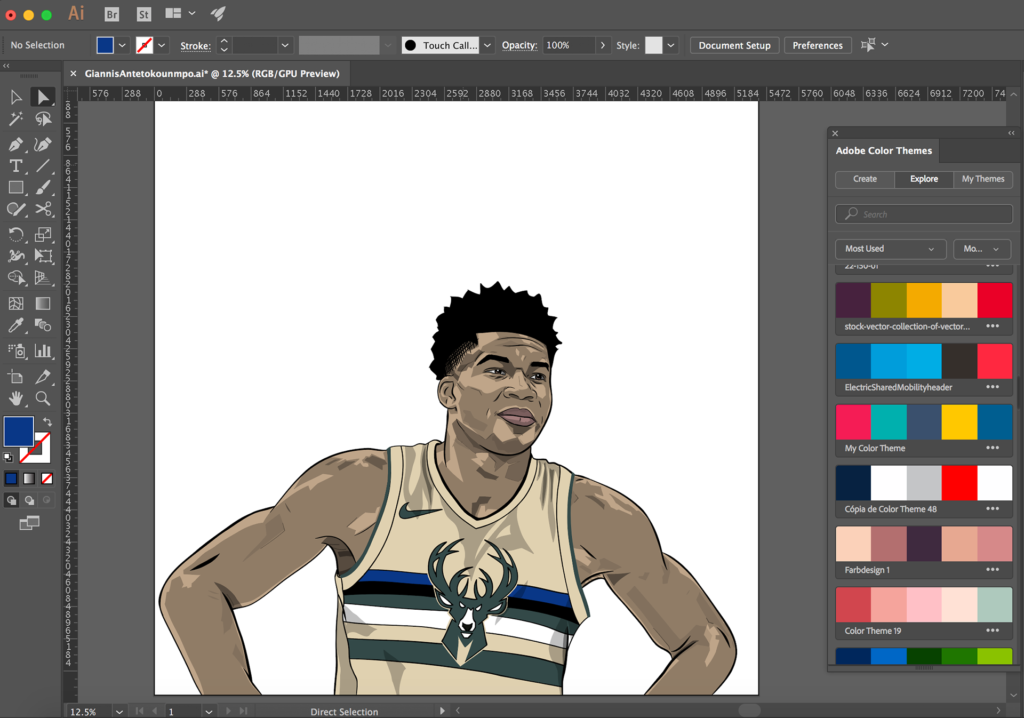Select the Mesh tool
1024x718 pixels.
coord(16,304)
